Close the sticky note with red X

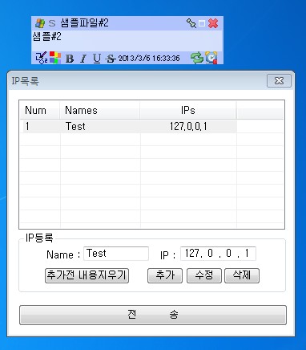[213, 23]
